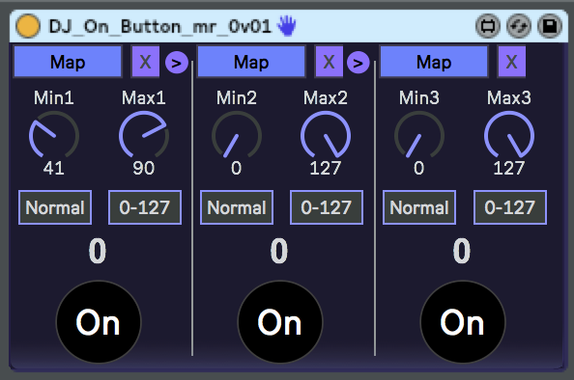
Task: Click the Min2 value 0
Action: coord(237,169)
